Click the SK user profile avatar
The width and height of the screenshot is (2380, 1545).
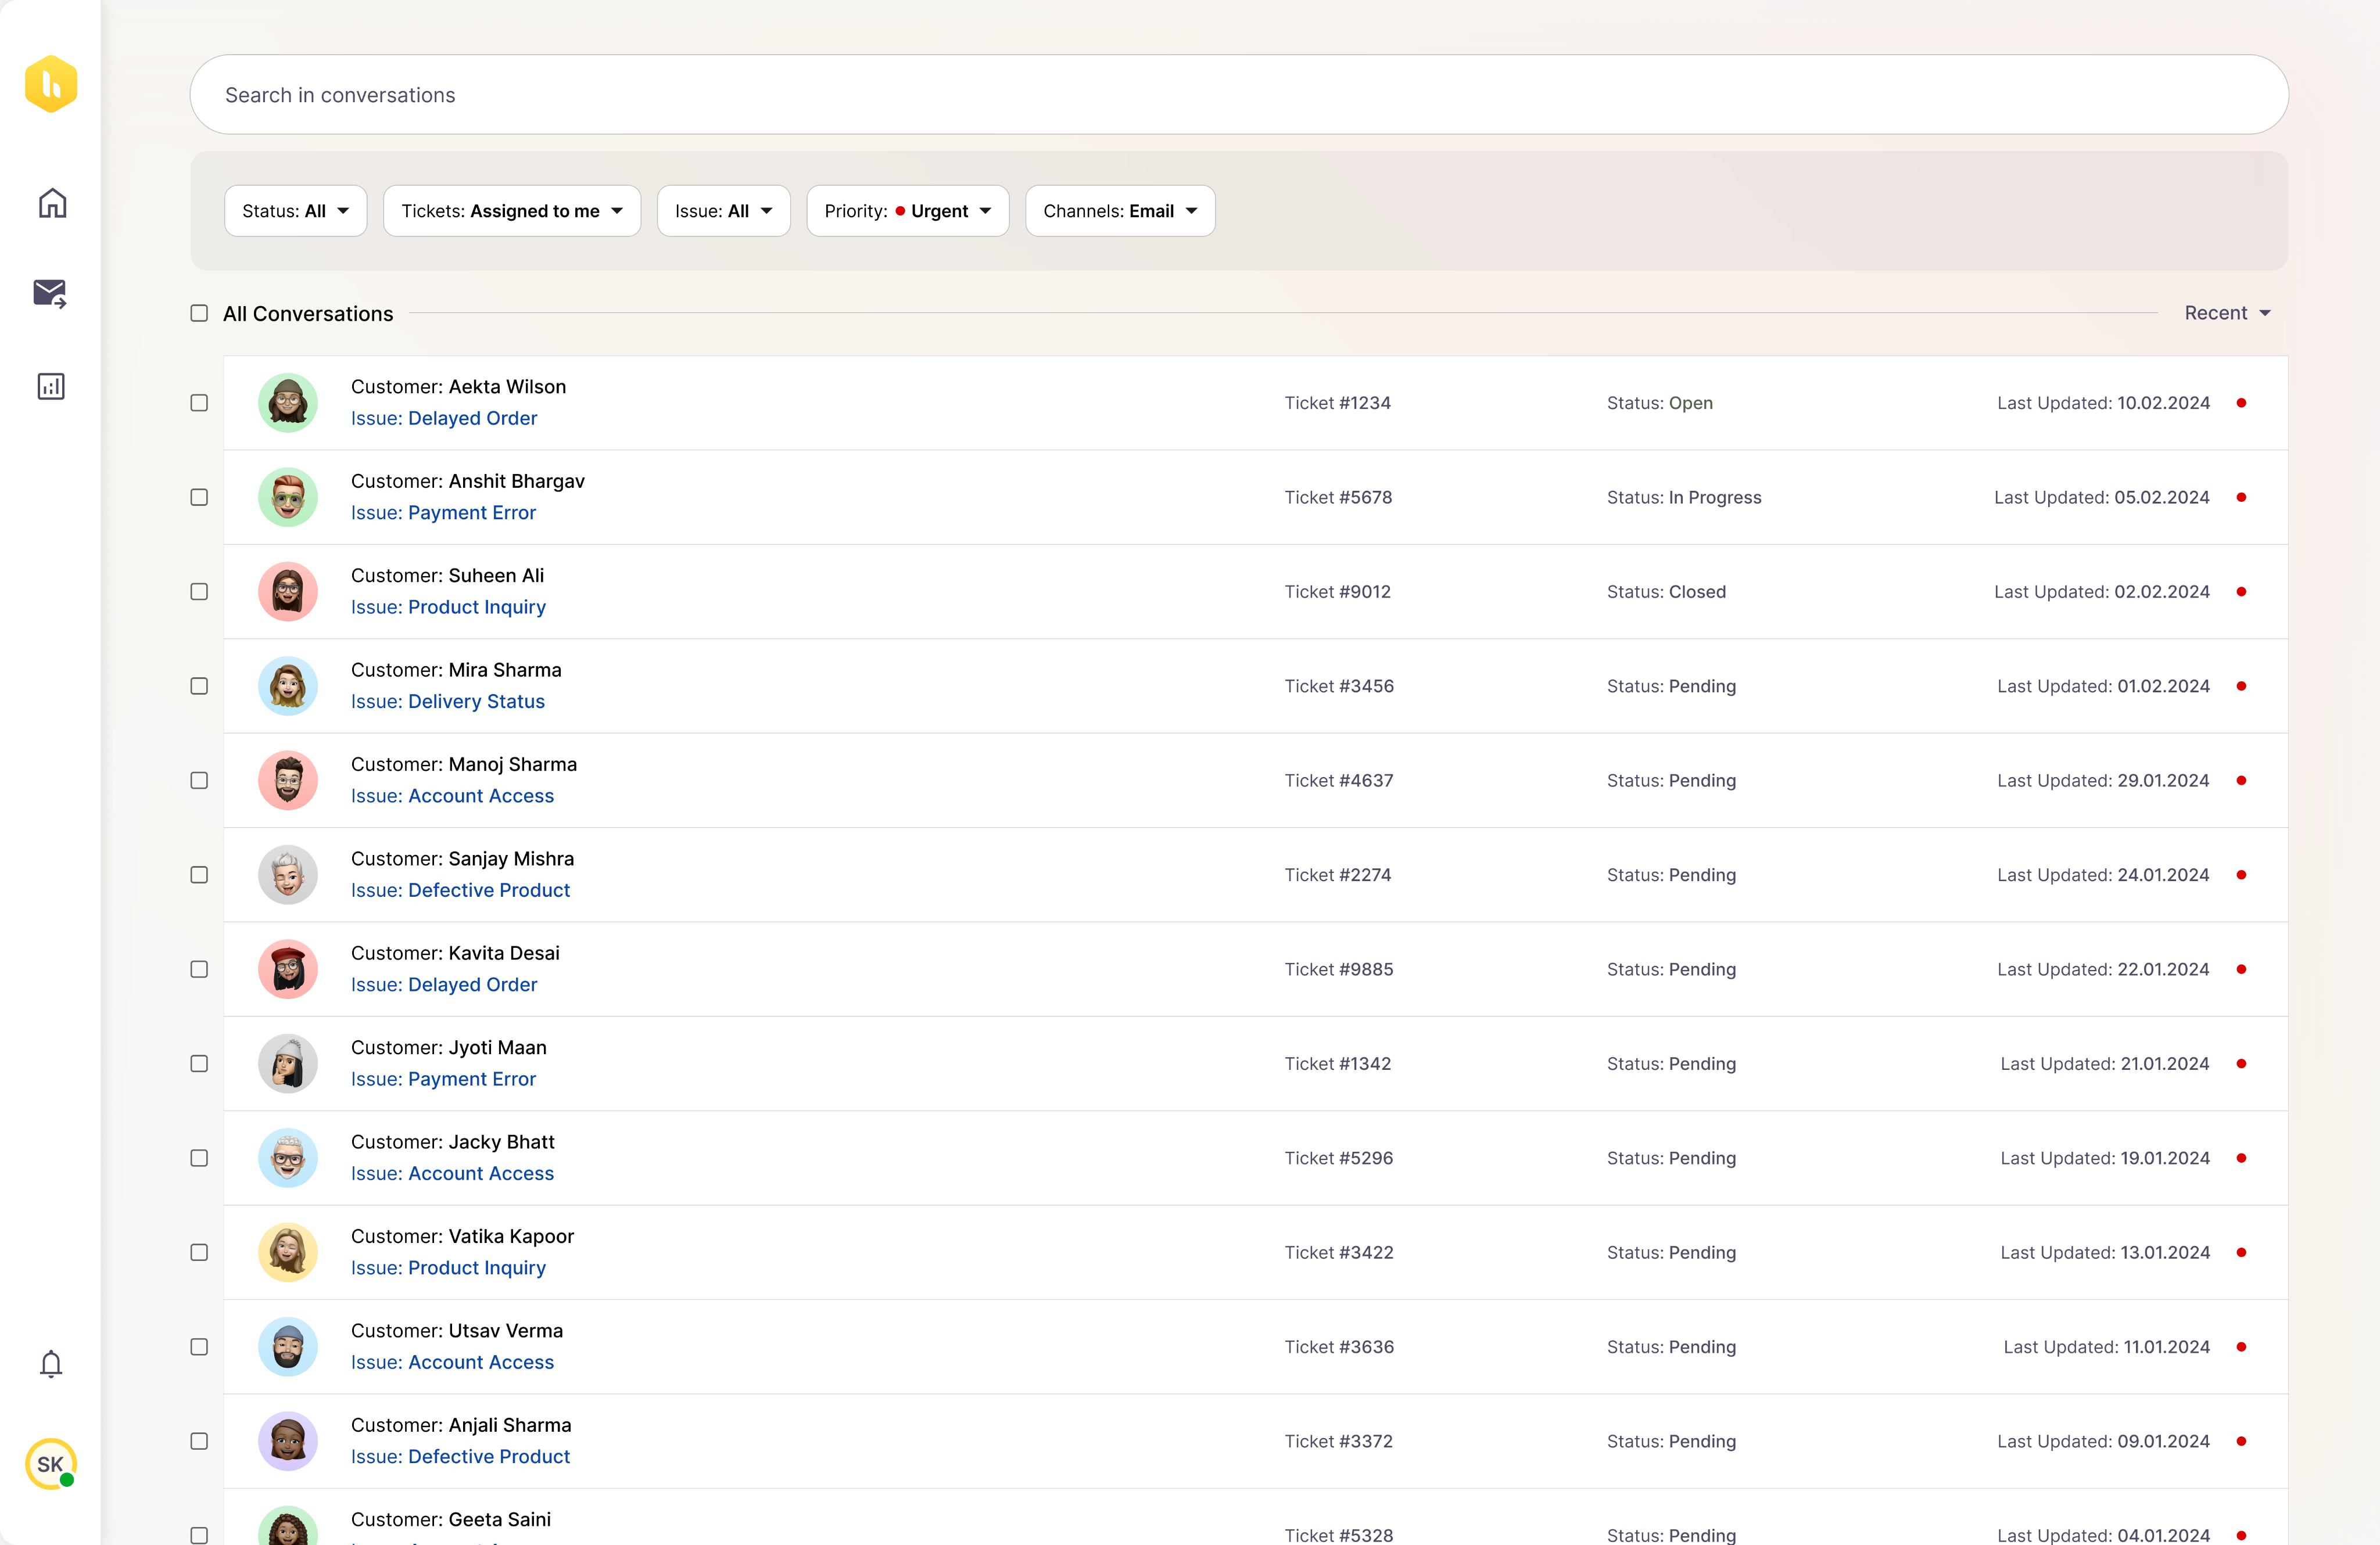click(50, 1464)
